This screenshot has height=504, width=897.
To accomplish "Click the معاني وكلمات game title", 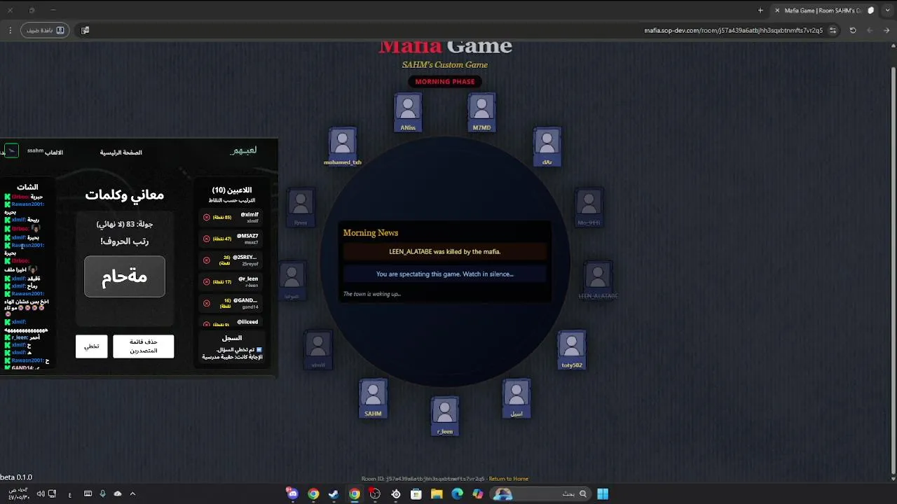I will click(x=125, y=195).
